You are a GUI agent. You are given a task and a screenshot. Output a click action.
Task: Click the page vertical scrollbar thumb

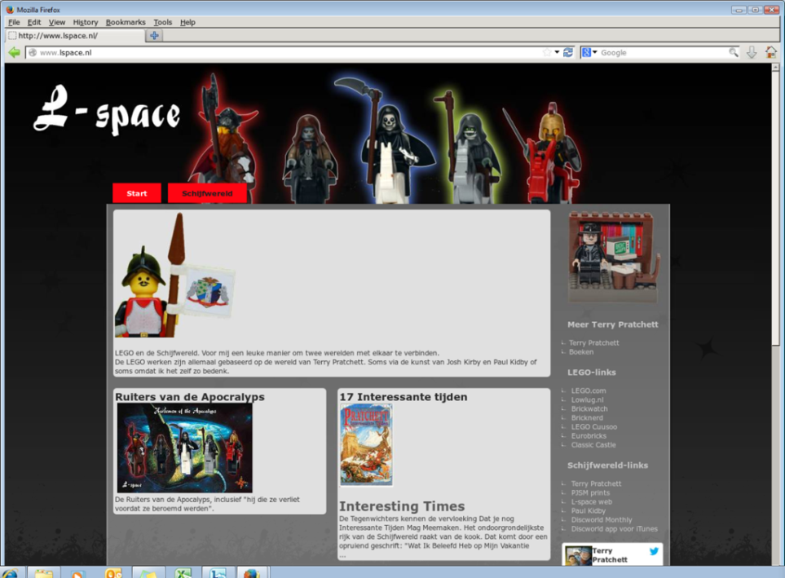click(775, 209)
